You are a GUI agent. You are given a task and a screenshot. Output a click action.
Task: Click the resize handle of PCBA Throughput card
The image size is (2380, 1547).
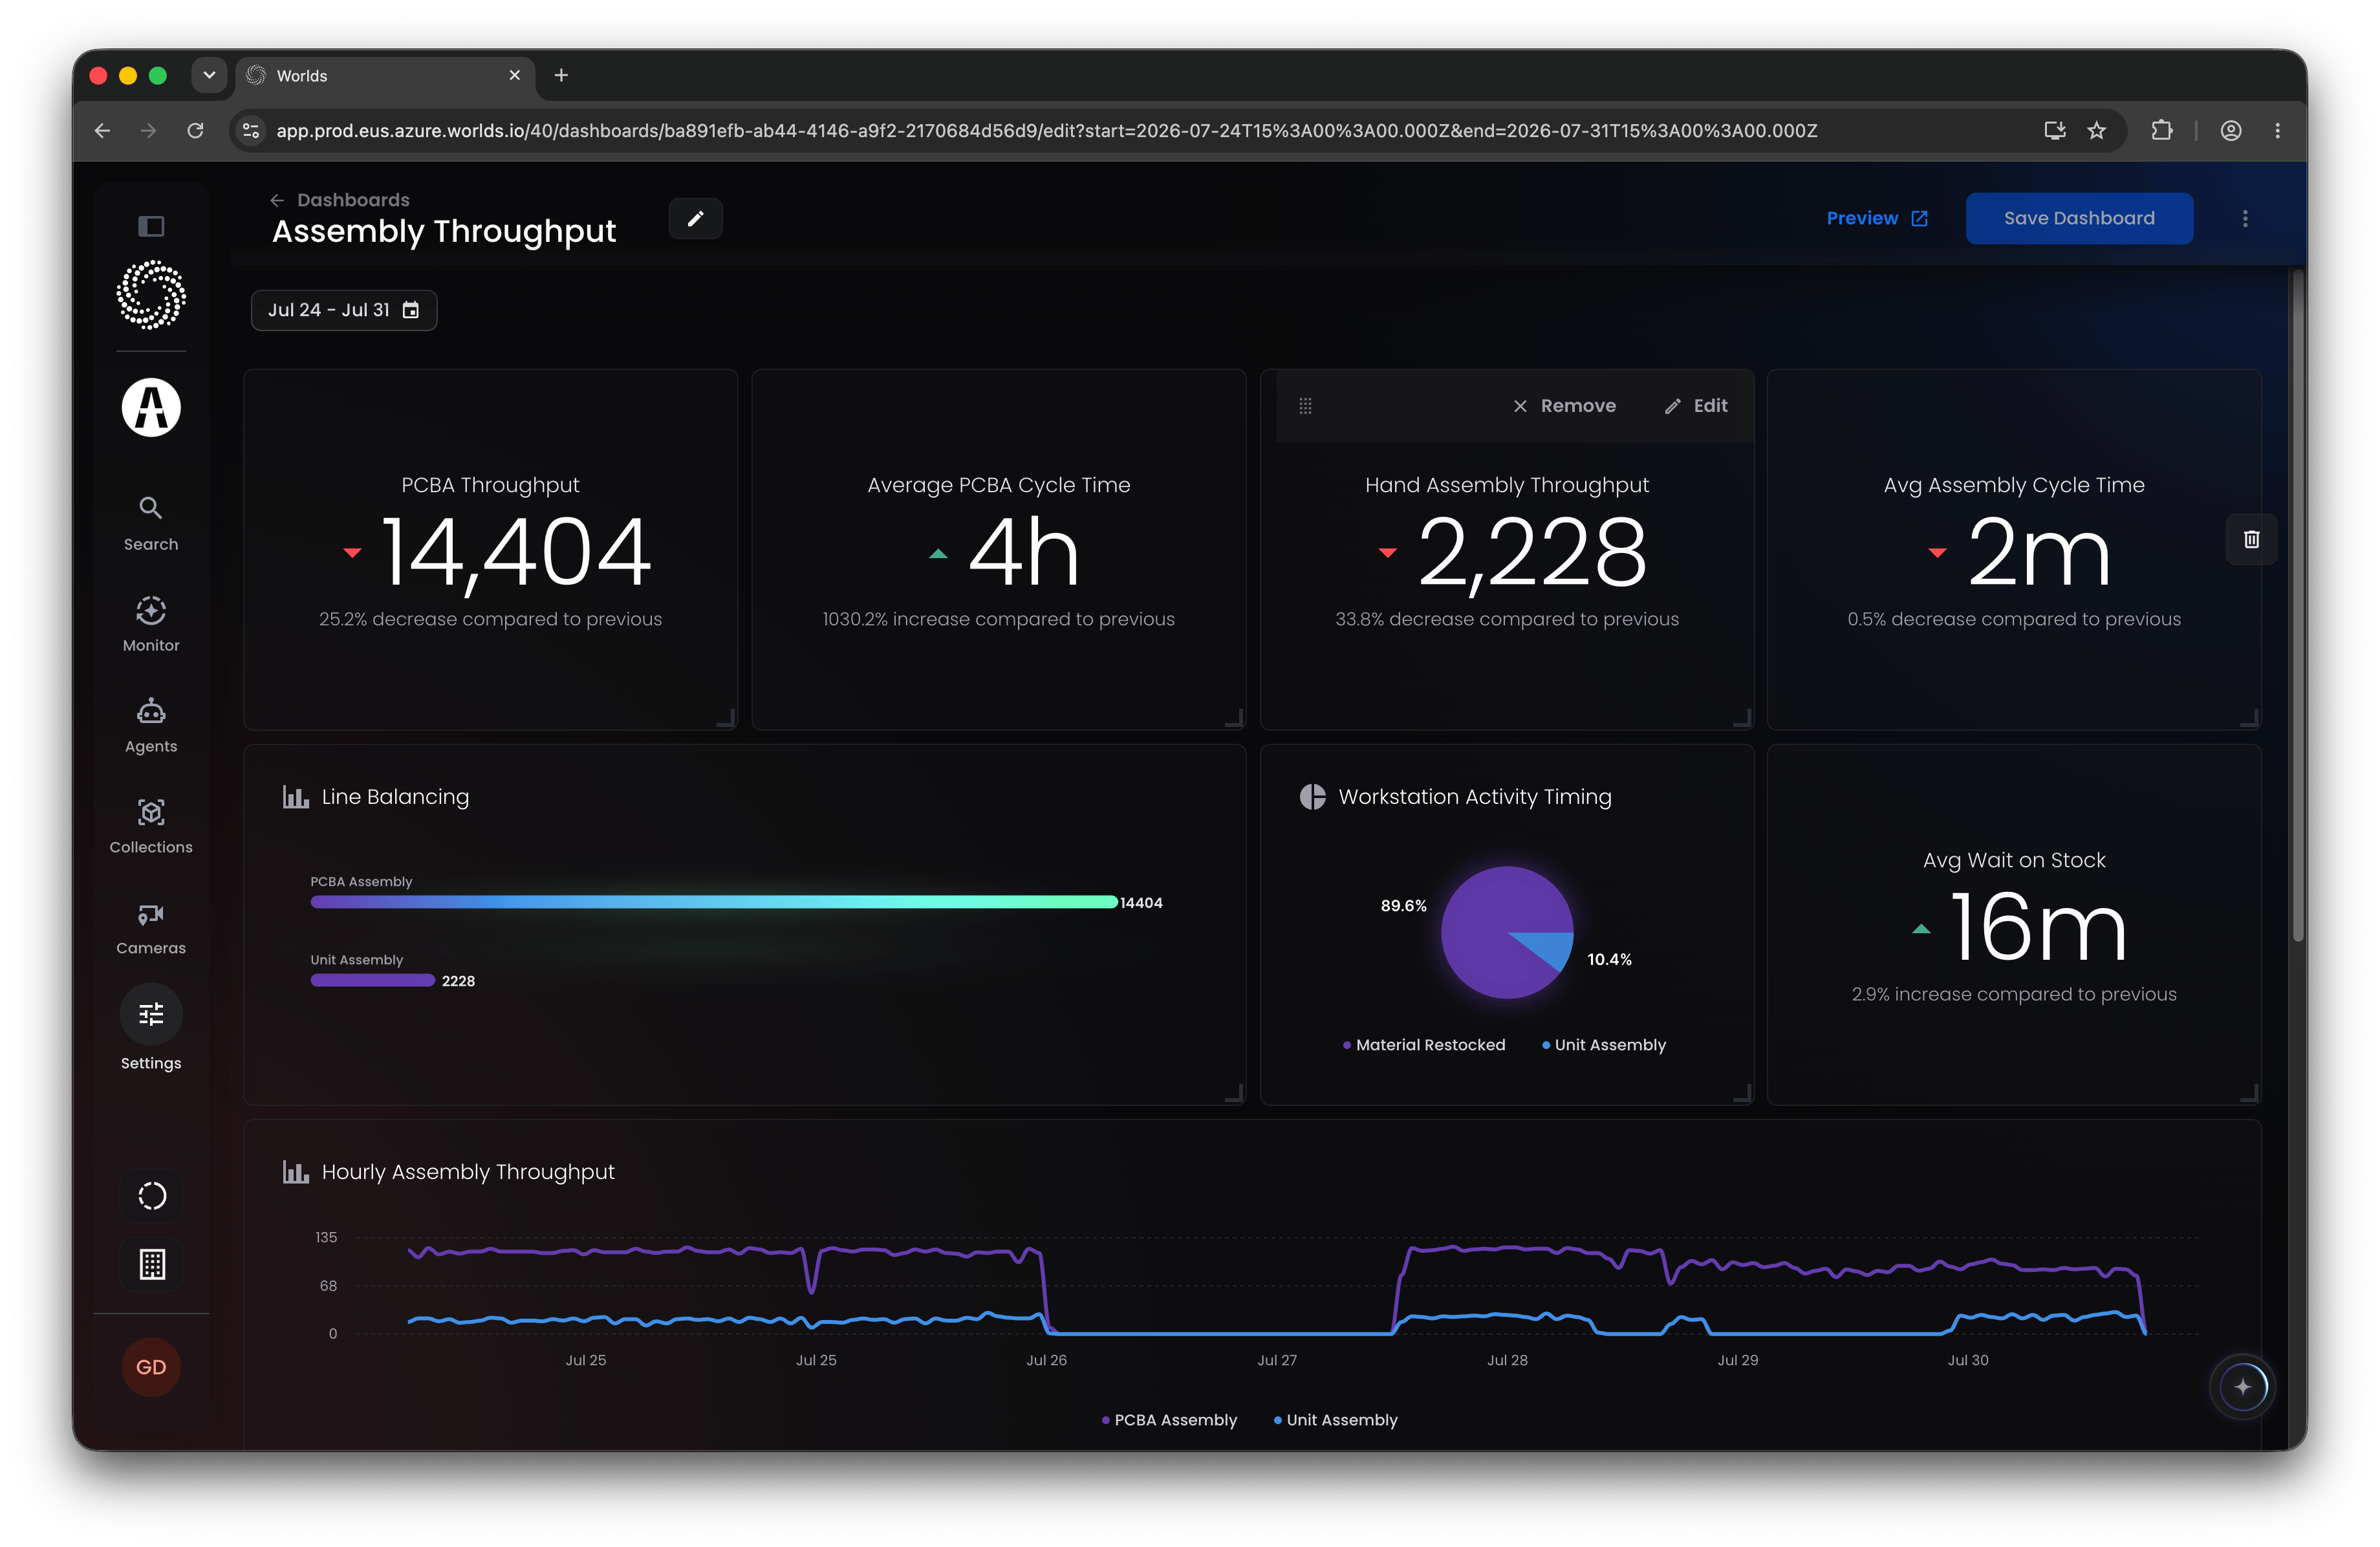(x=727, y=718)
